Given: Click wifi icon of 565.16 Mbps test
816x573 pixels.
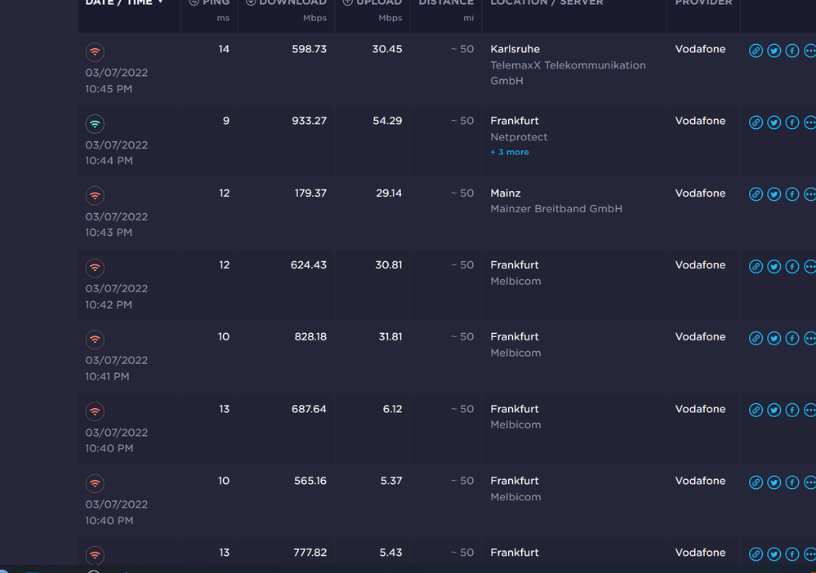Looking at the screenshot, I should point(95,483).
